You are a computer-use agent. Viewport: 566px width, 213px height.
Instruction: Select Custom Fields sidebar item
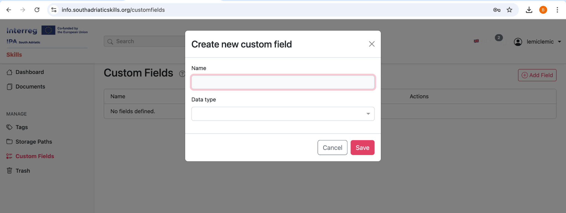coord(35,156)
